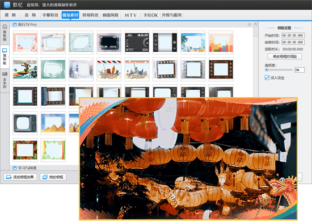Toggle the 淡入淡出 checkbox
312x221 pixels.
point(267,78)
